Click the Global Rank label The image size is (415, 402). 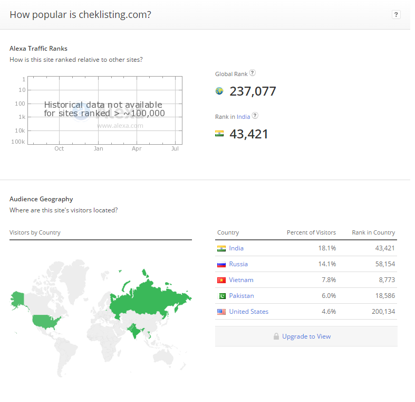[x=231, y=74]
